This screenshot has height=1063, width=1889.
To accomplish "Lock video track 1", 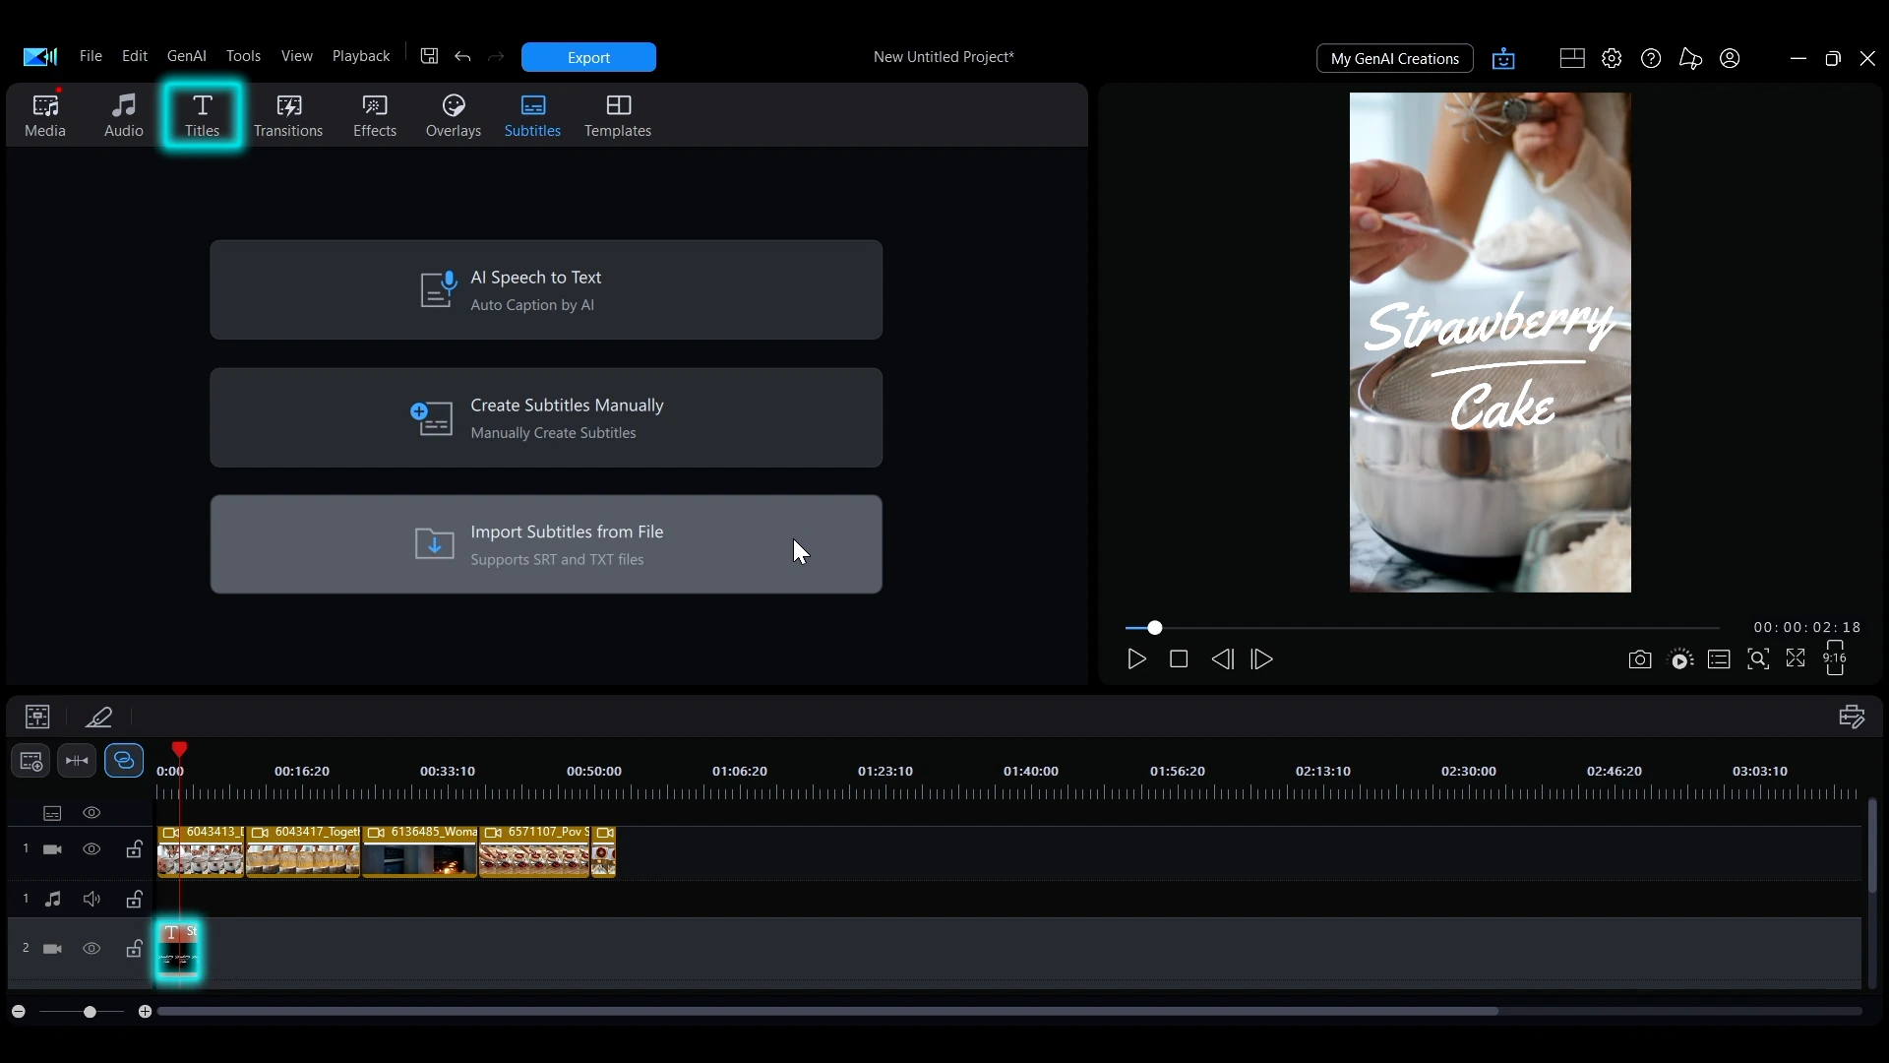I will (134, 849).
